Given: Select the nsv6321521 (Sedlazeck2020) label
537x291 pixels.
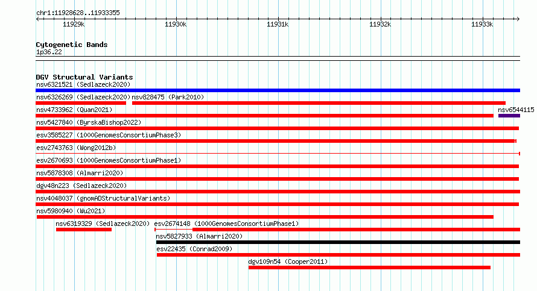Looking at the screenshot, I should click(x=83, y=84).
